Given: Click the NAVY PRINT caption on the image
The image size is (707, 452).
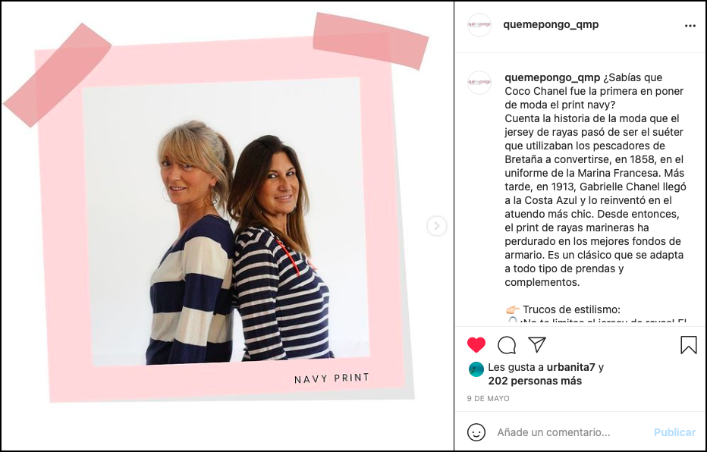Looking at the screenshot, I should click(x=332, y=378).
